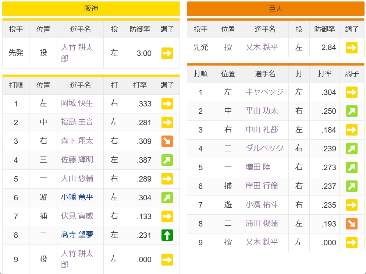Select the 阪神 team header
This screenshot has height=274, width=366.
(91, 8)
